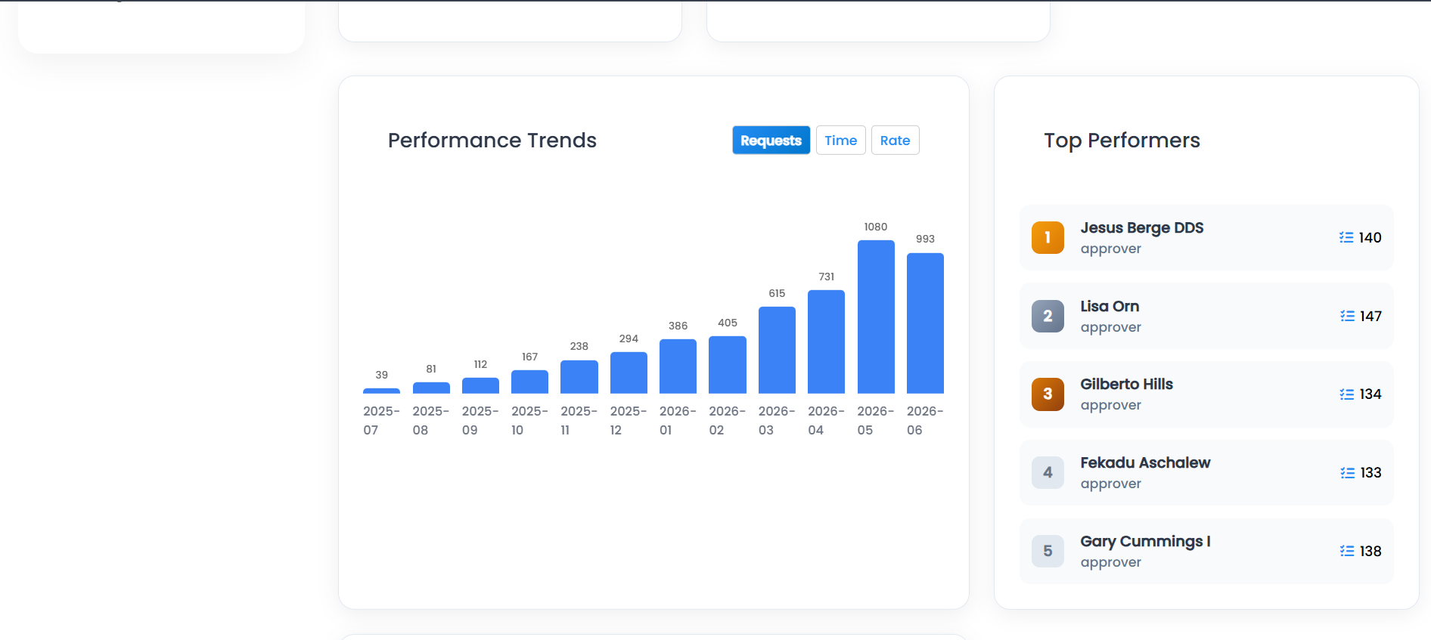Select the 2026-03 bar
This screenshot has width=1431, height=640.
(x=777, y=350)
